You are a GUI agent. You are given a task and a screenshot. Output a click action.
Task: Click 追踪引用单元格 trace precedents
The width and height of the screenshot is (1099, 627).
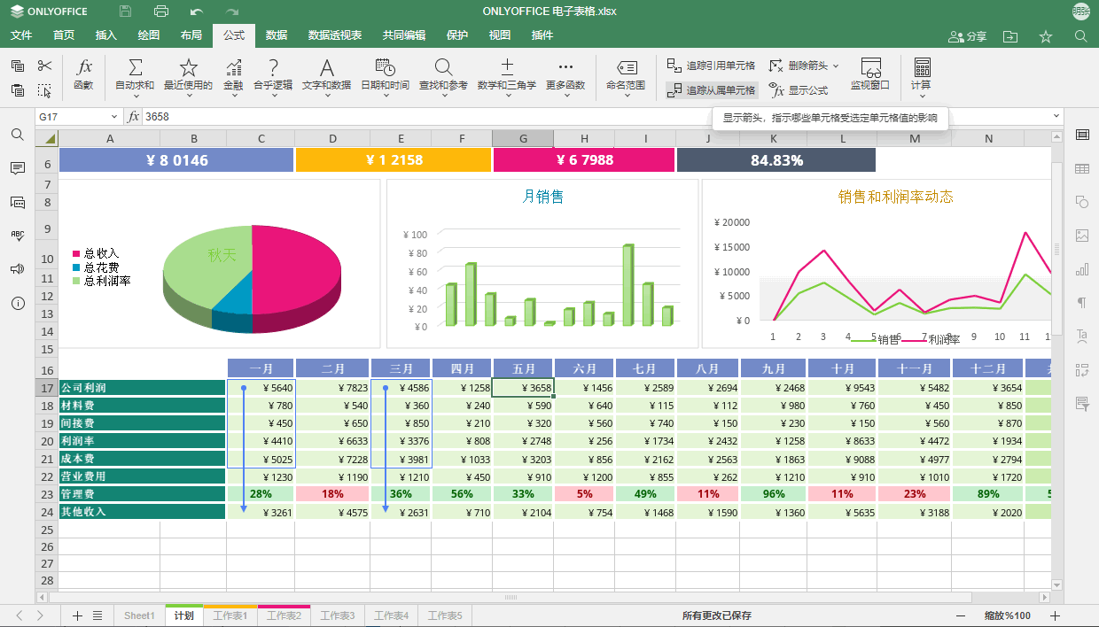pos(712,66)
